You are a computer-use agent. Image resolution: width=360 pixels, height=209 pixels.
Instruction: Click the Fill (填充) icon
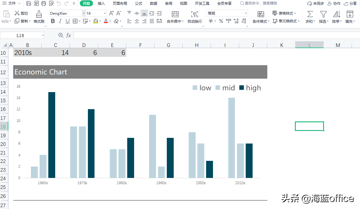coord(350,17)
